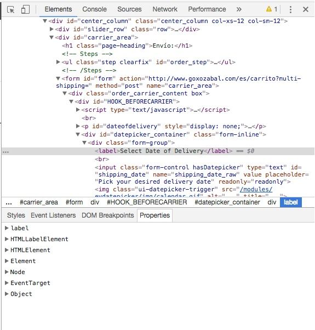The width and height of the screenshot is (315, 330).
Task: Open the selected row's ellipsis actions
Action: [x=5, y=152]
